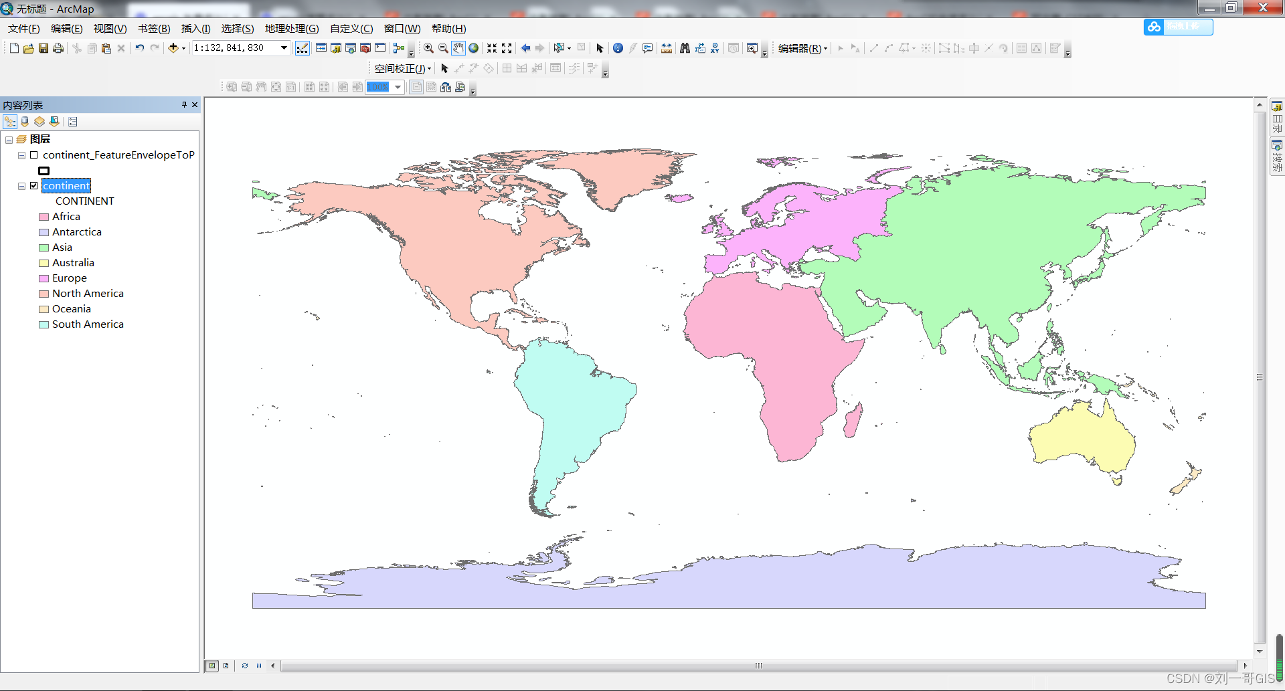Toggle the table of contents pin button

[x=184, y=105]
